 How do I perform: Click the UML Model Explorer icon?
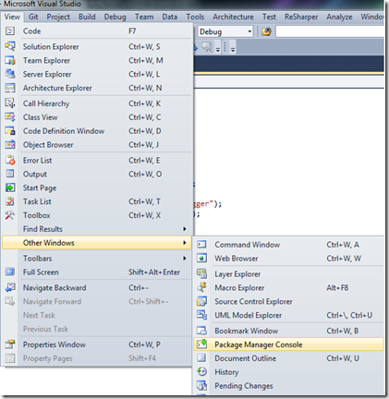pos(201,315)
